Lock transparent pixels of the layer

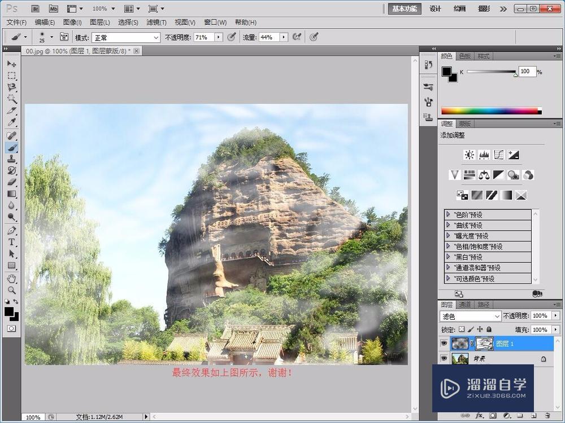[462, 329]
